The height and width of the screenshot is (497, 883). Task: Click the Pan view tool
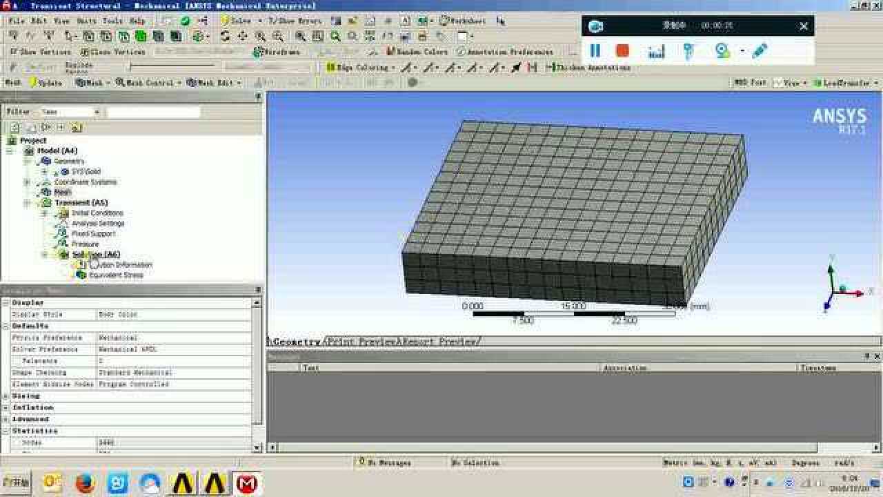pos(242,37)
